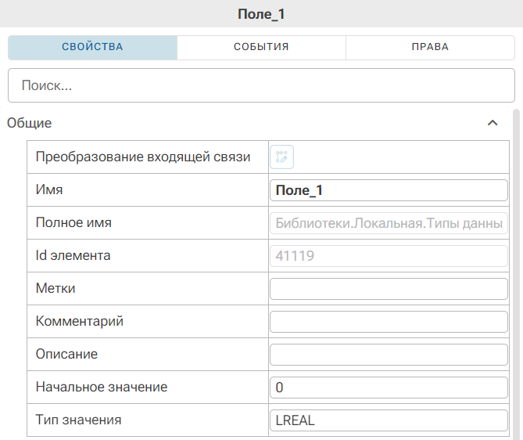Screen dimensions: 523x440
Task: Collapse the Общие section chevron
Action: click(493, 123)
